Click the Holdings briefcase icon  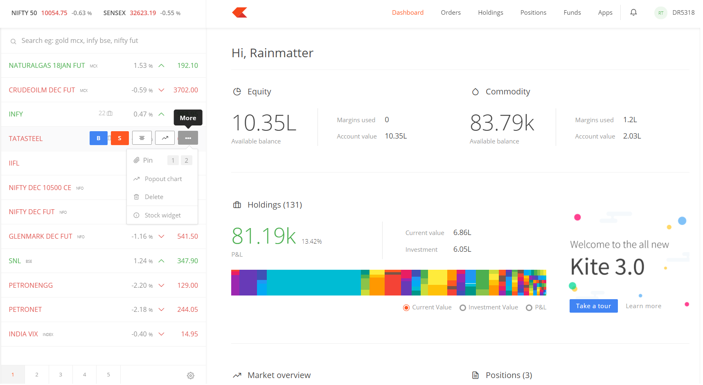point(238,206)
